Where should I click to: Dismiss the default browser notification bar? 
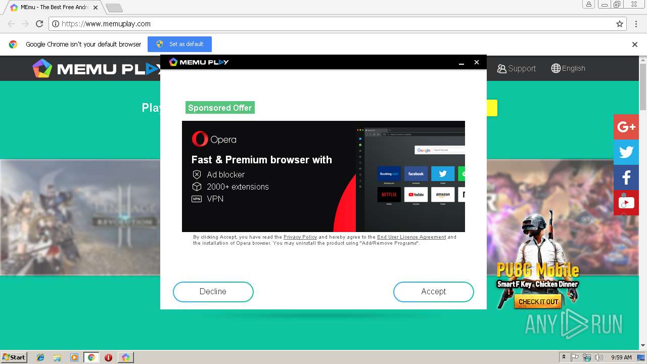coord(635,44)
